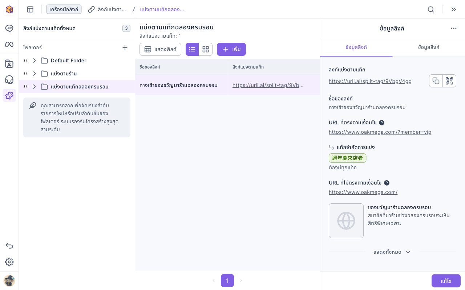The width and height of the screenshot is (465, 290).
Task: Collapse the right panel with double chevron
Action: click(454, 9)
